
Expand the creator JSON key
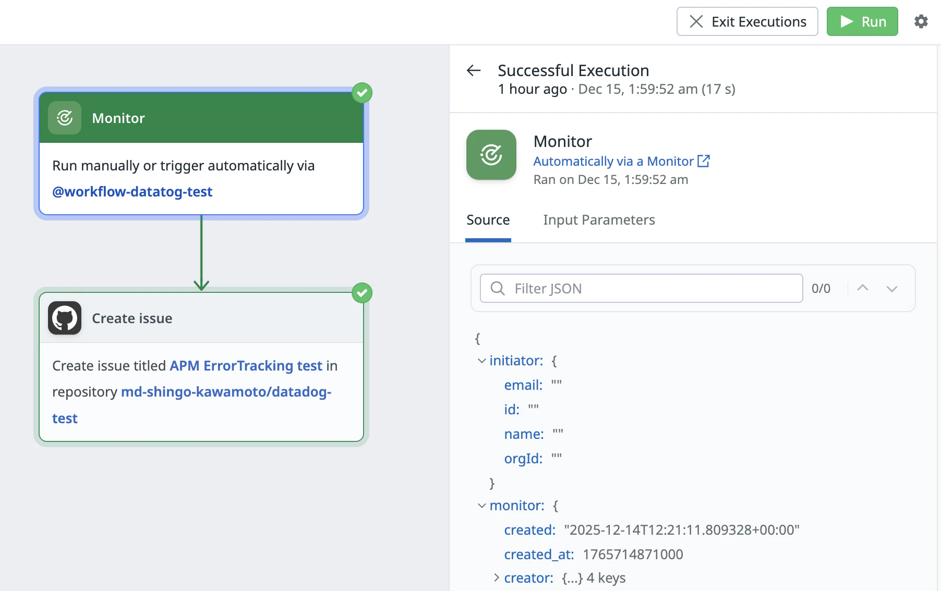point(497,577)
